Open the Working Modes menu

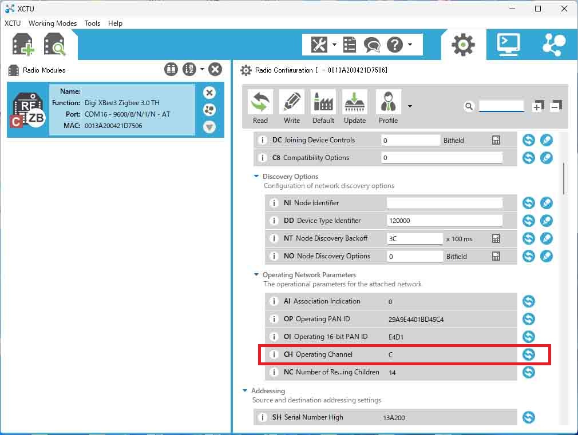[53, 23]
